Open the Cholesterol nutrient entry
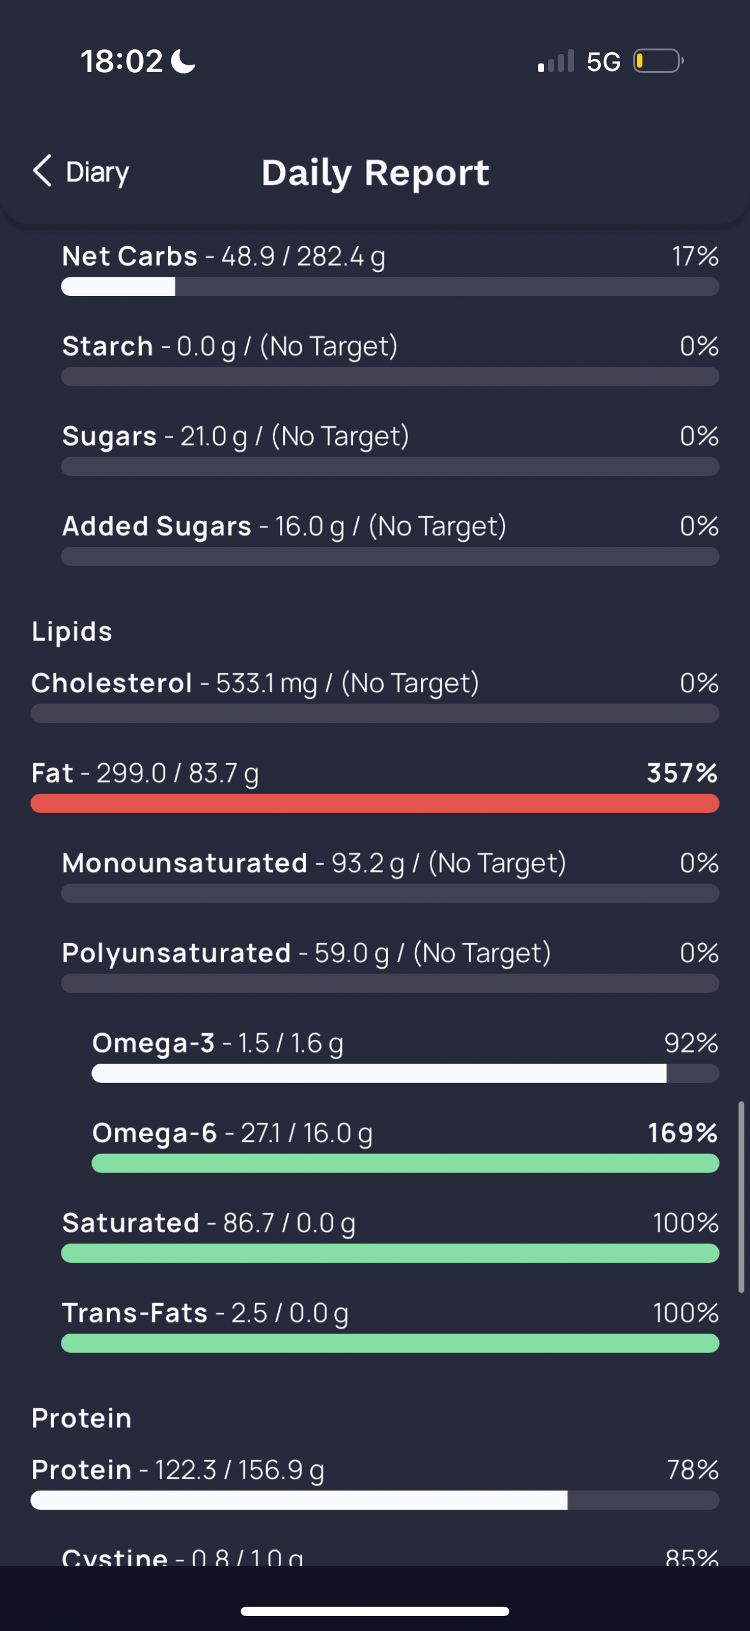750x1631 pixels. [374, 695]
